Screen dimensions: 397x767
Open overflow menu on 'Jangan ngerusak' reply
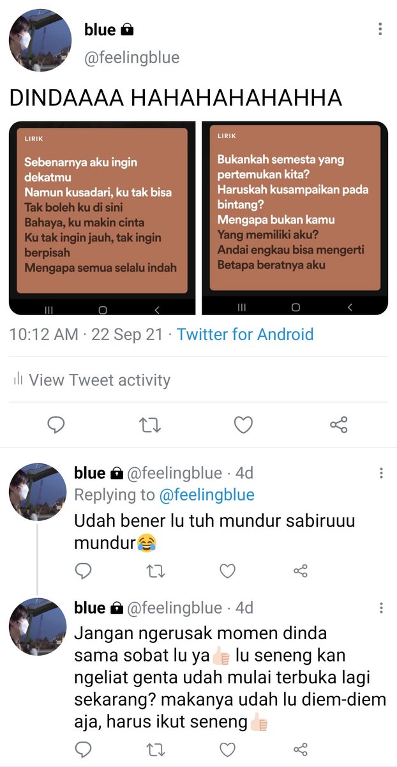coord(381,607)
